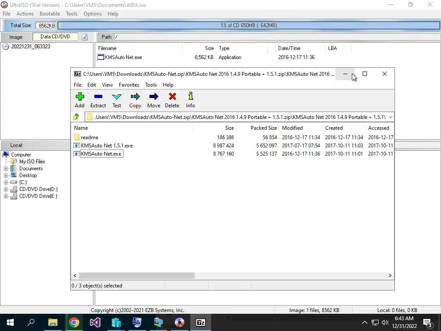The height and width of the screenshot is (331, 441).
Task: Click size value 8 987 424
Action: tap(224, 146)
